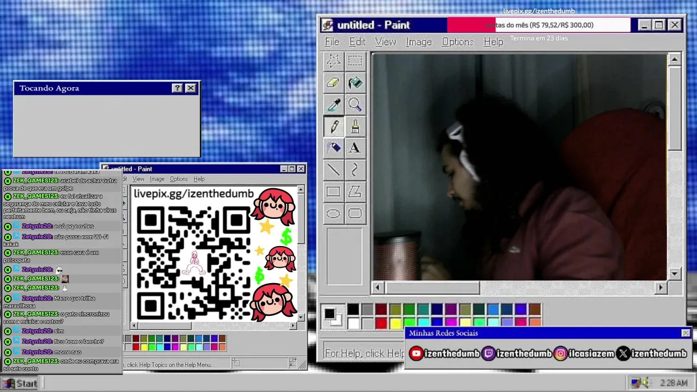The height and width of the screenshot is (392, 697).
Task: Select the Pencil tool
Action: click(333, 126)
